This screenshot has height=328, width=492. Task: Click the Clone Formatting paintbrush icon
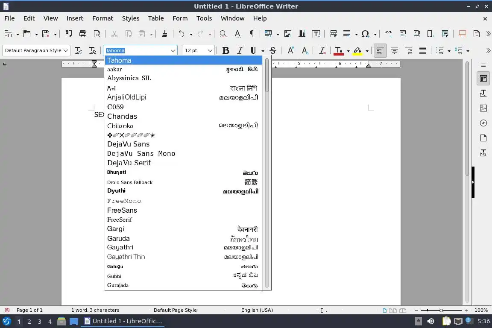(x=164, y=34)
